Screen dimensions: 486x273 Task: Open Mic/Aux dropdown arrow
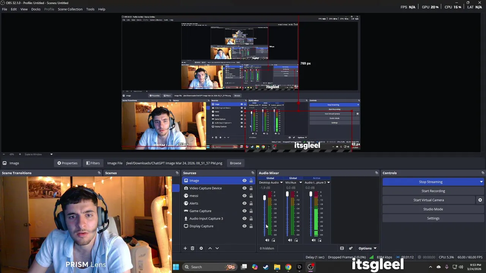[300, 182]
